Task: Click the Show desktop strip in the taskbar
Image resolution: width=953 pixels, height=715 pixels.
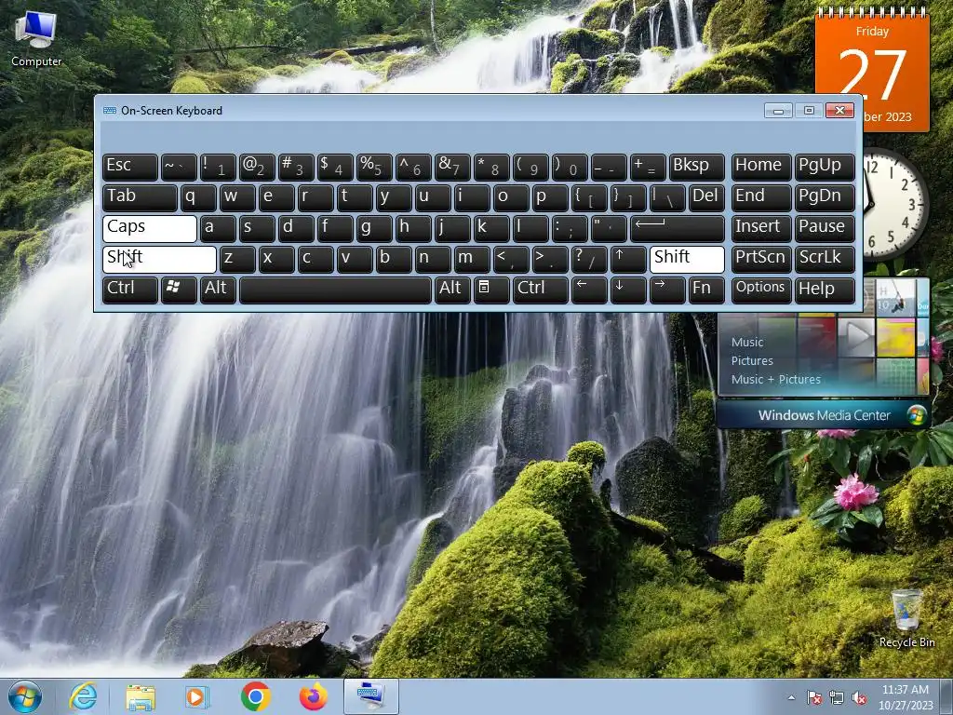Action: pos(947,696)
